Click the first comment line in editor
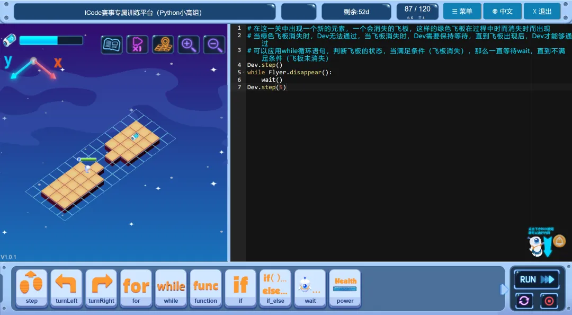 pos(398,29)
